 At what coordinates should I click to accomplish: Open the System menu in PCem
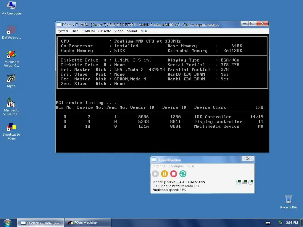pos(63,31)
